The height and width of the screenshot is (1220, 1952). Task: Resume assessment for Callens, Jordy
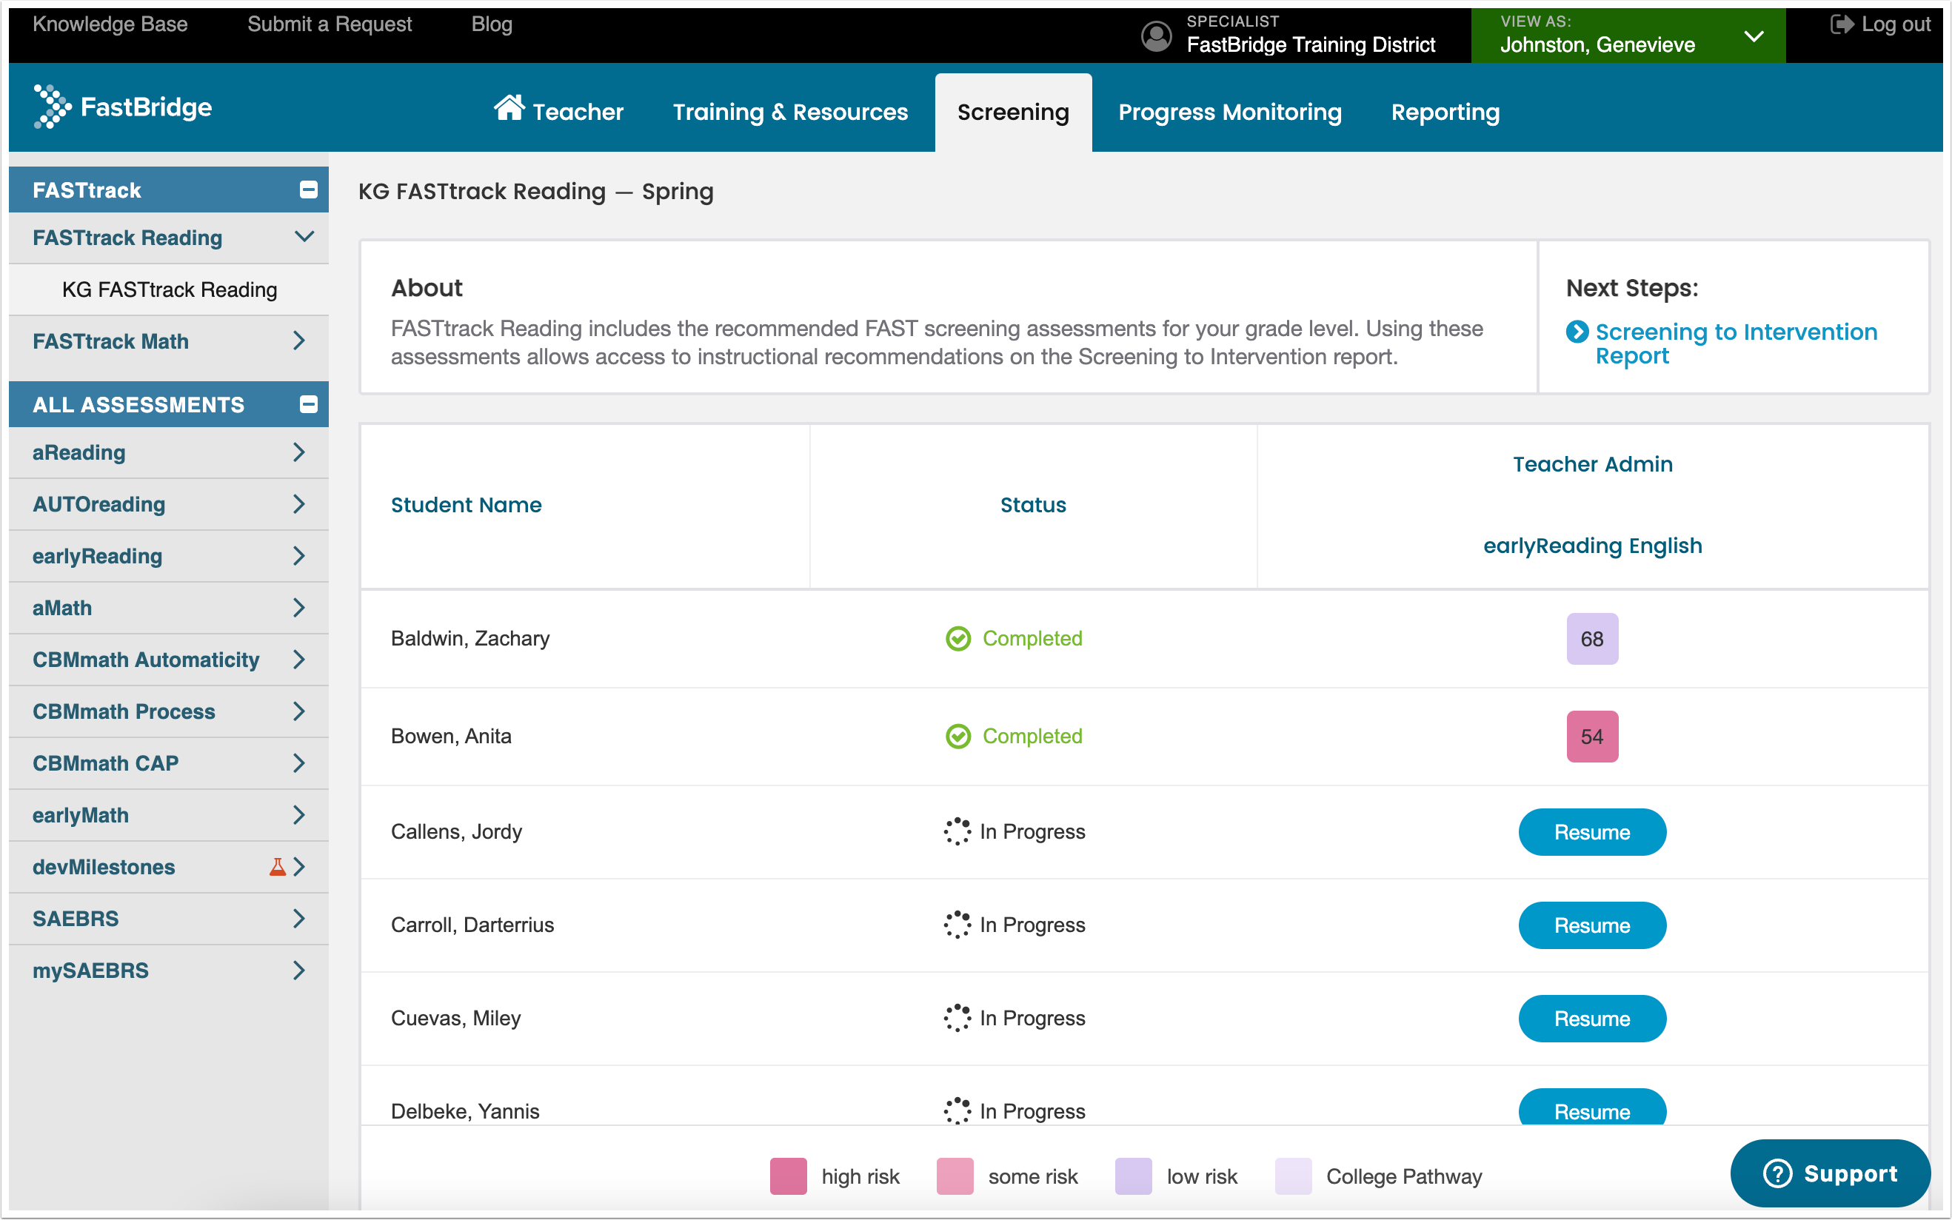(x=1591, y=832)
